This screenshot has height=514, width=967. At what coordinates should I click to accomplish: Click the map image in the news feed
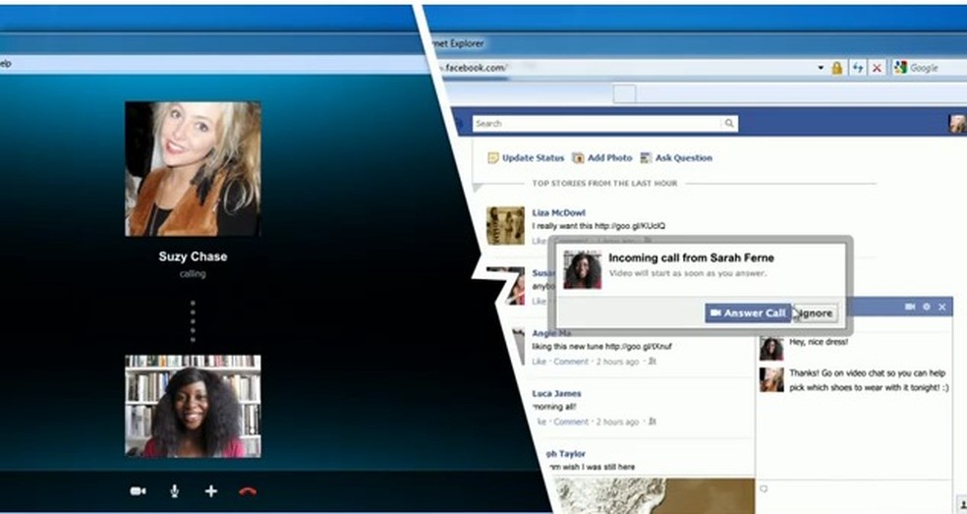(x=654, y=495)
